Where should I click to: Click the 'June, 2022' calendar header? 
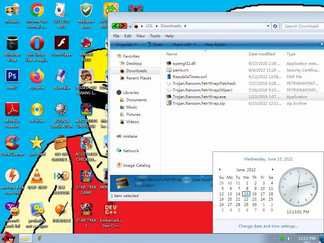click(246, 170)
